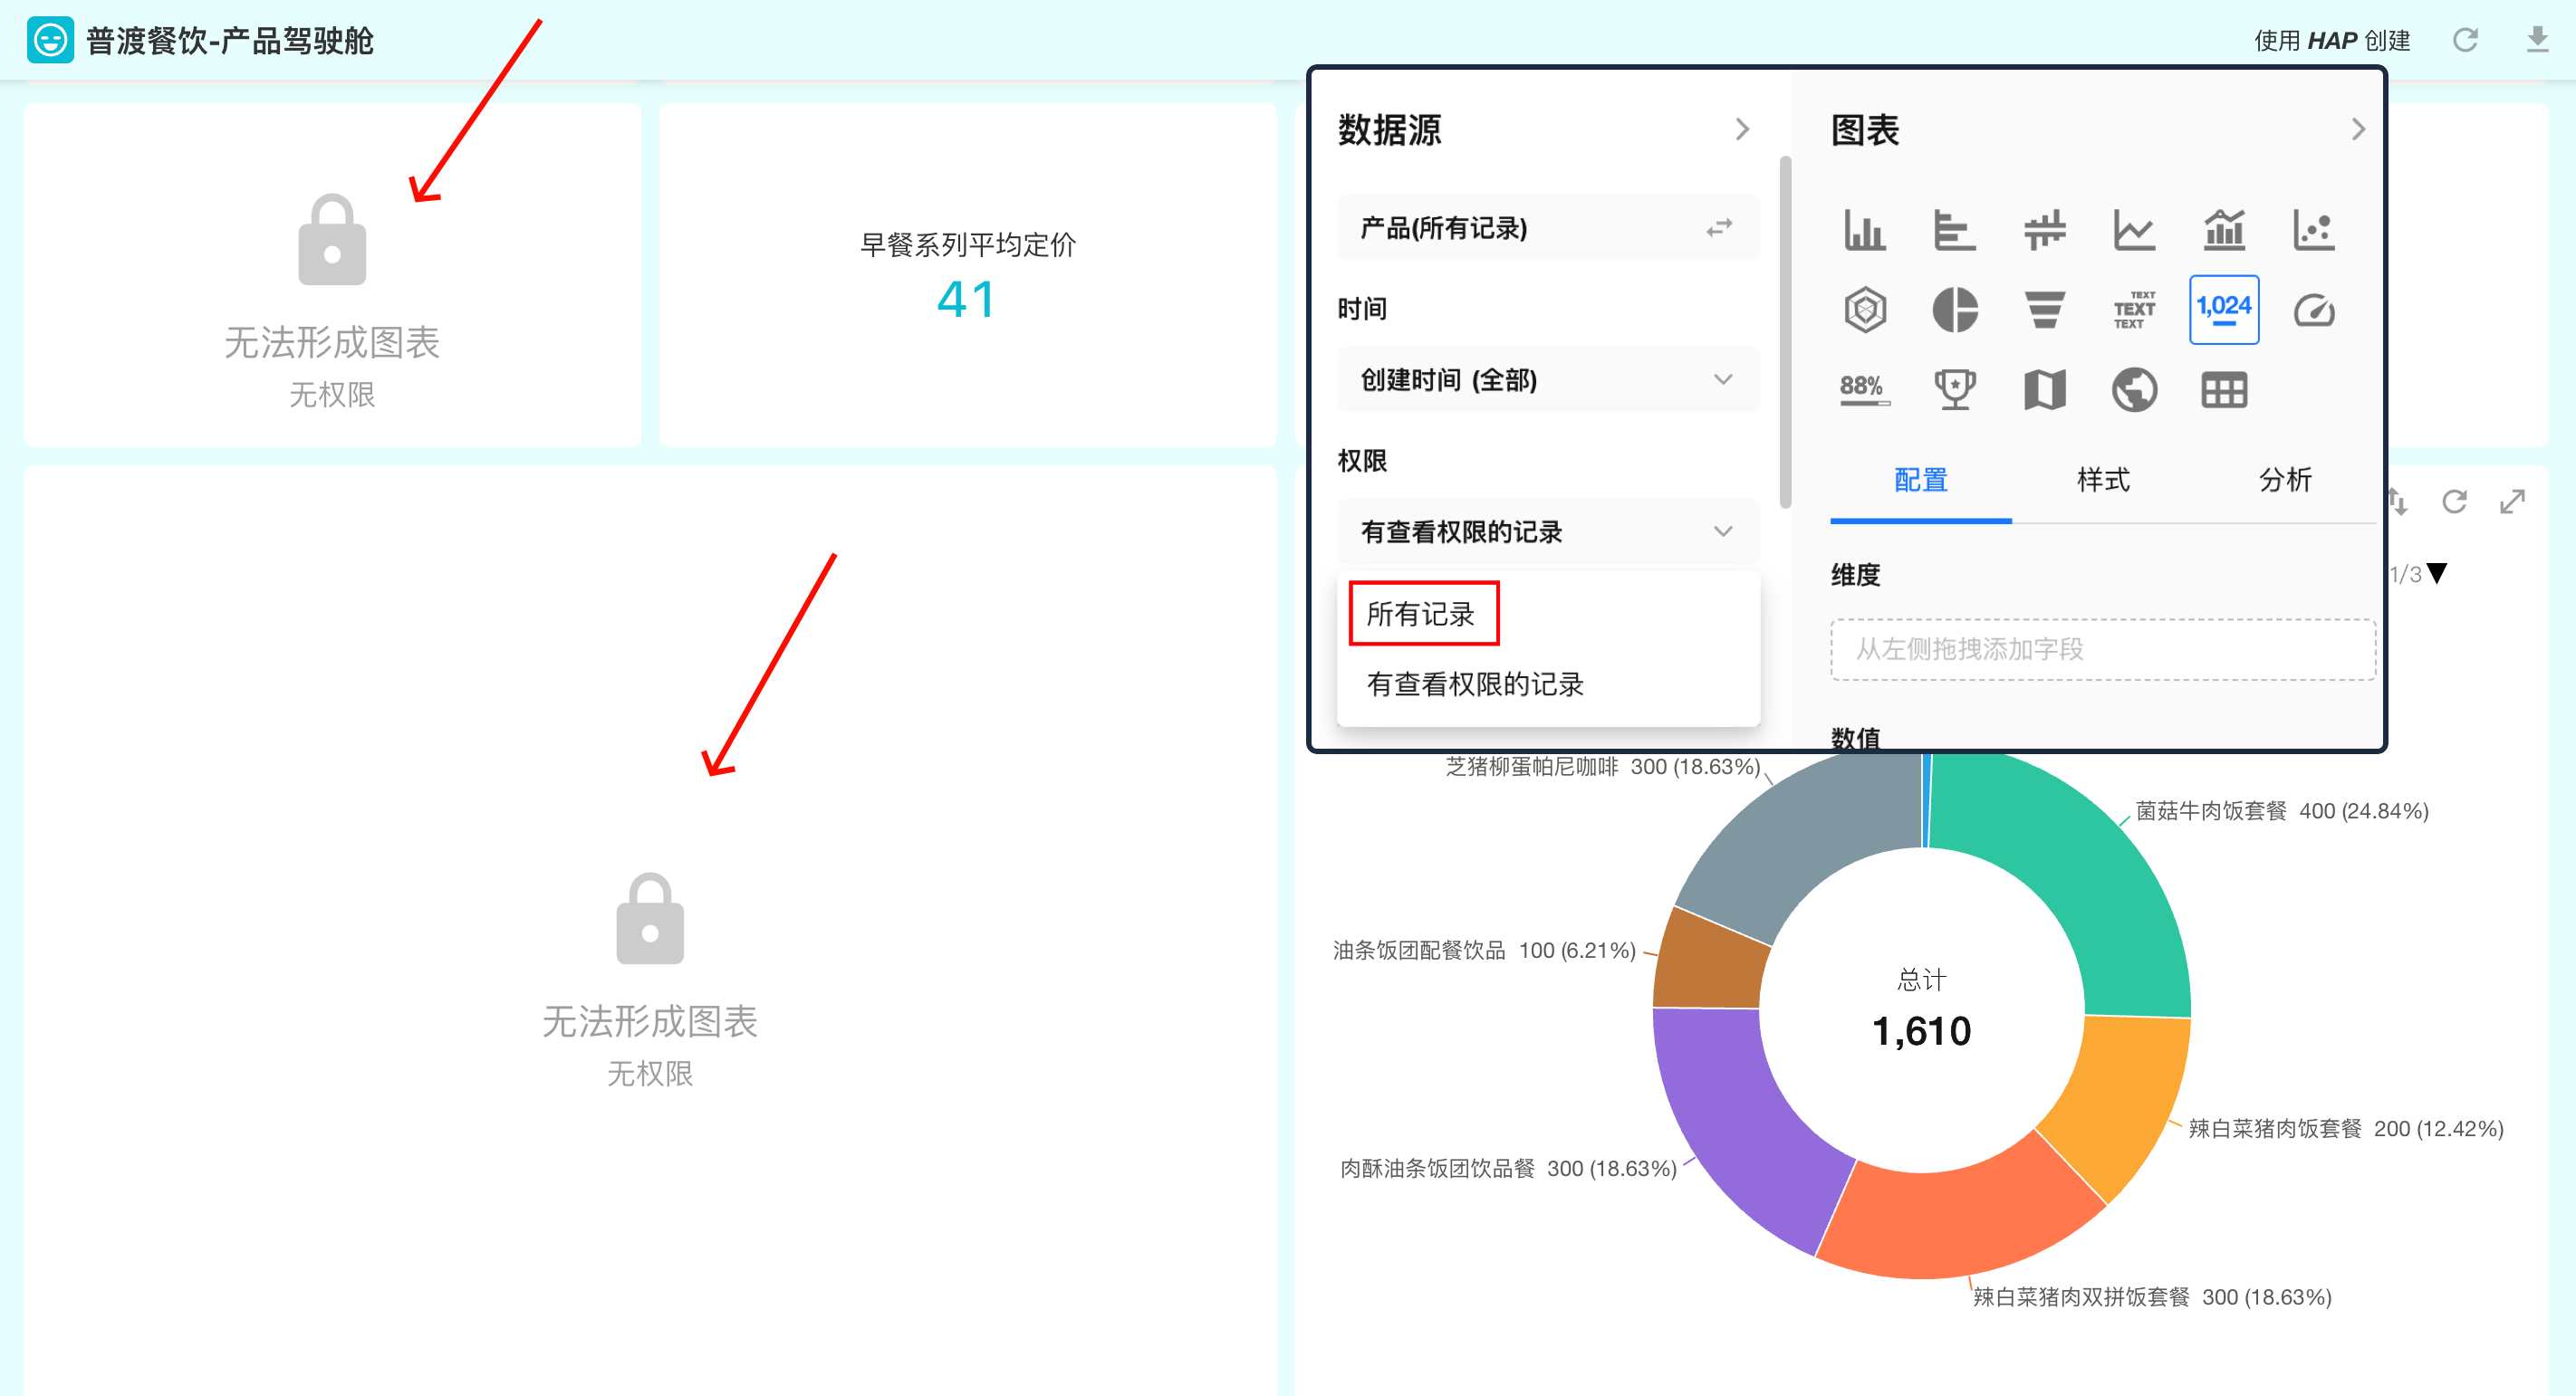Viewport: 2576px width, 1396px height.
Task: Choose 所有记录 from permission options
Action: click(1421, 614)
